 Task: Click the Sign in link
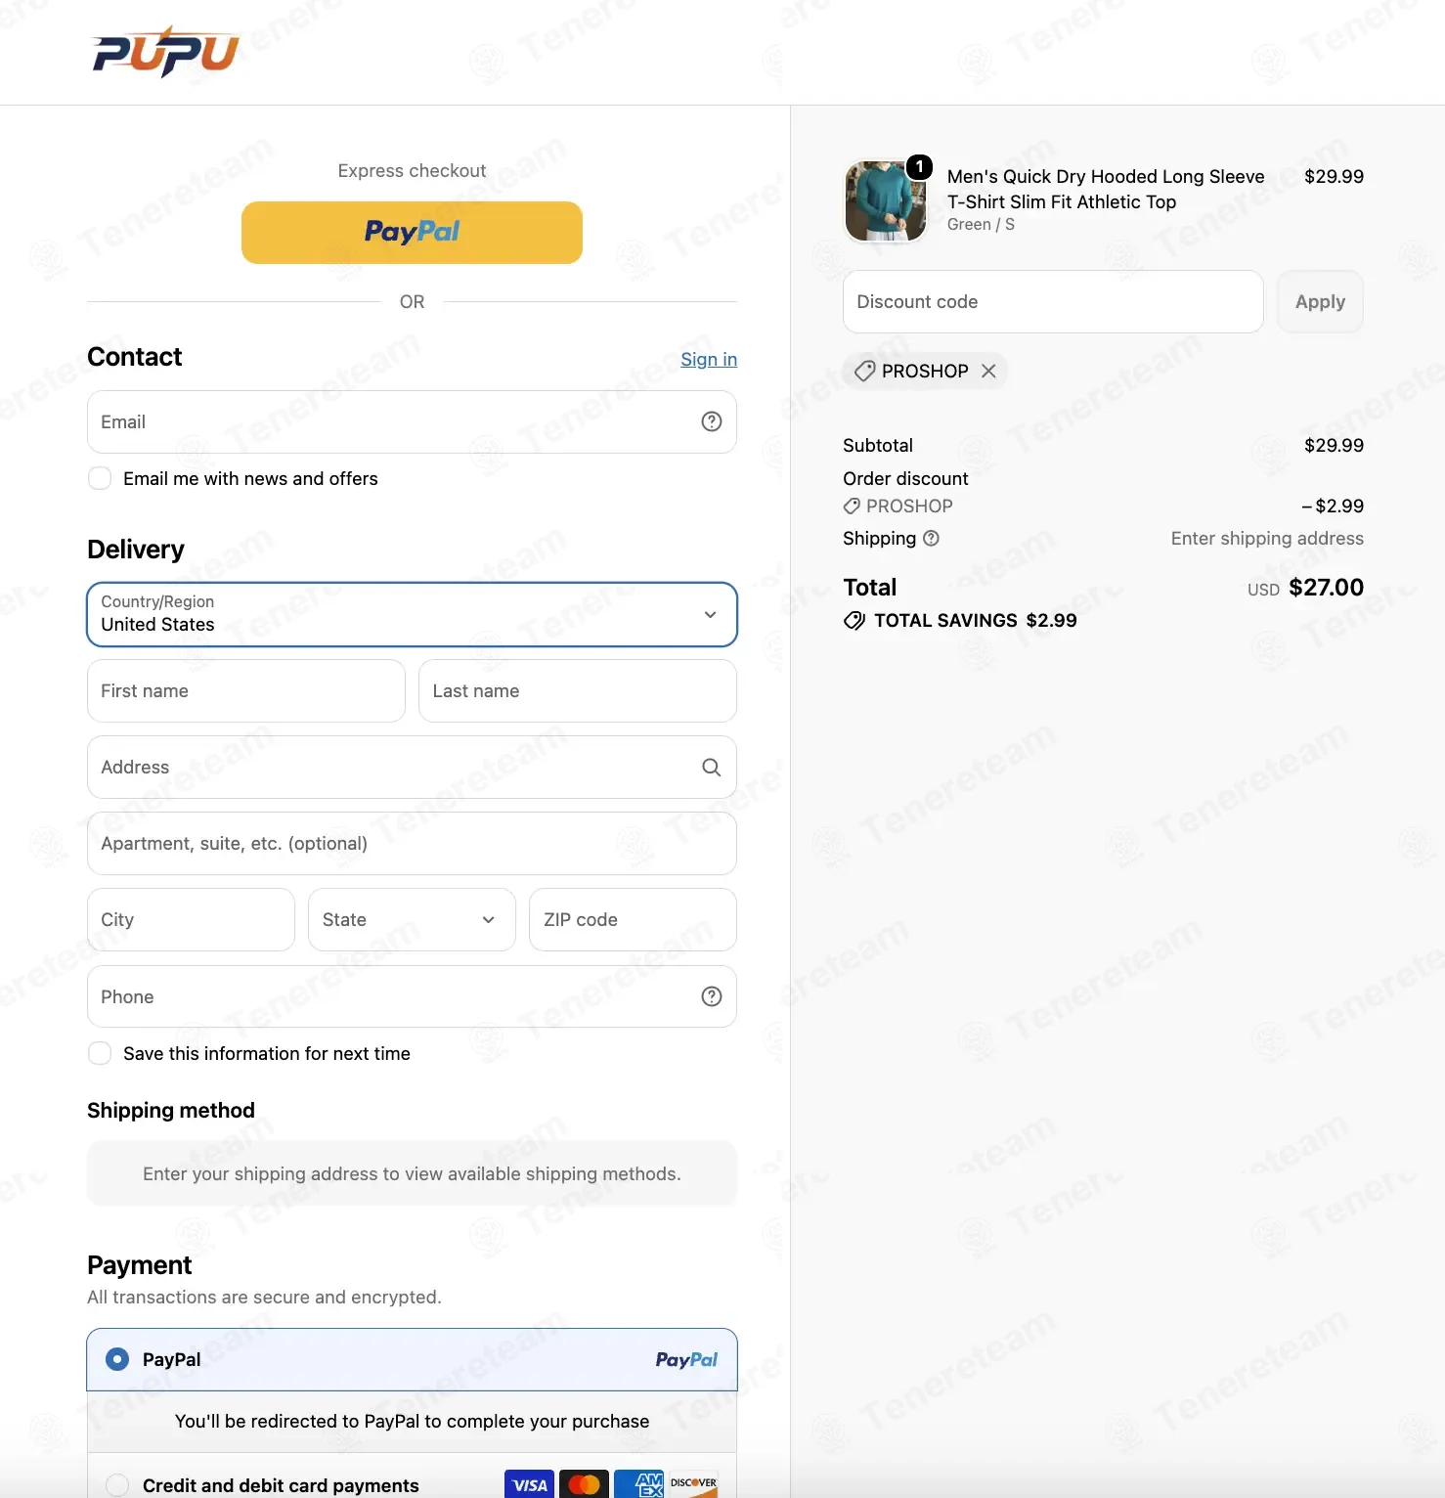point(709,359)
